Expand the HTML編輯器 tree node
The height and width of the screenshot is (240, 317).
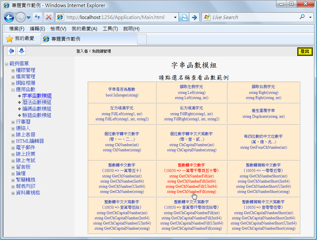13,142
